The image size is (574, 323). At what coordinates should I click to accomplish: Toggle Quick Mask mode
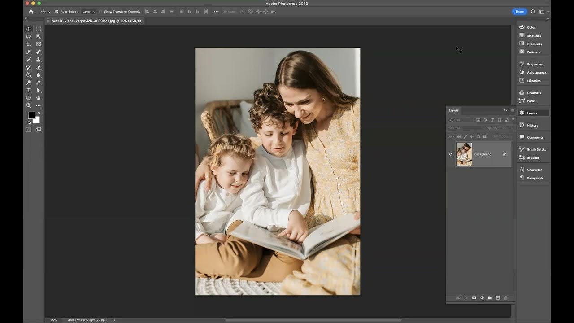[x=29, y=130]
